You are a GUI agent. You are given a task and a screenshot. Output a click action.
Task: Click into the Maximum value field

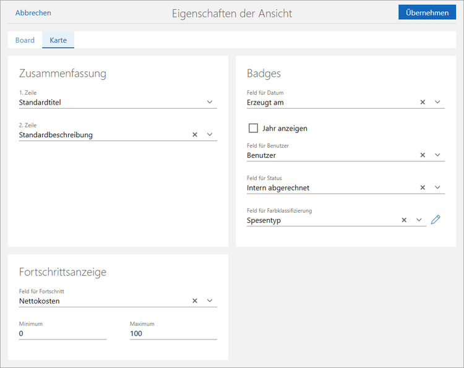[173, 333]
